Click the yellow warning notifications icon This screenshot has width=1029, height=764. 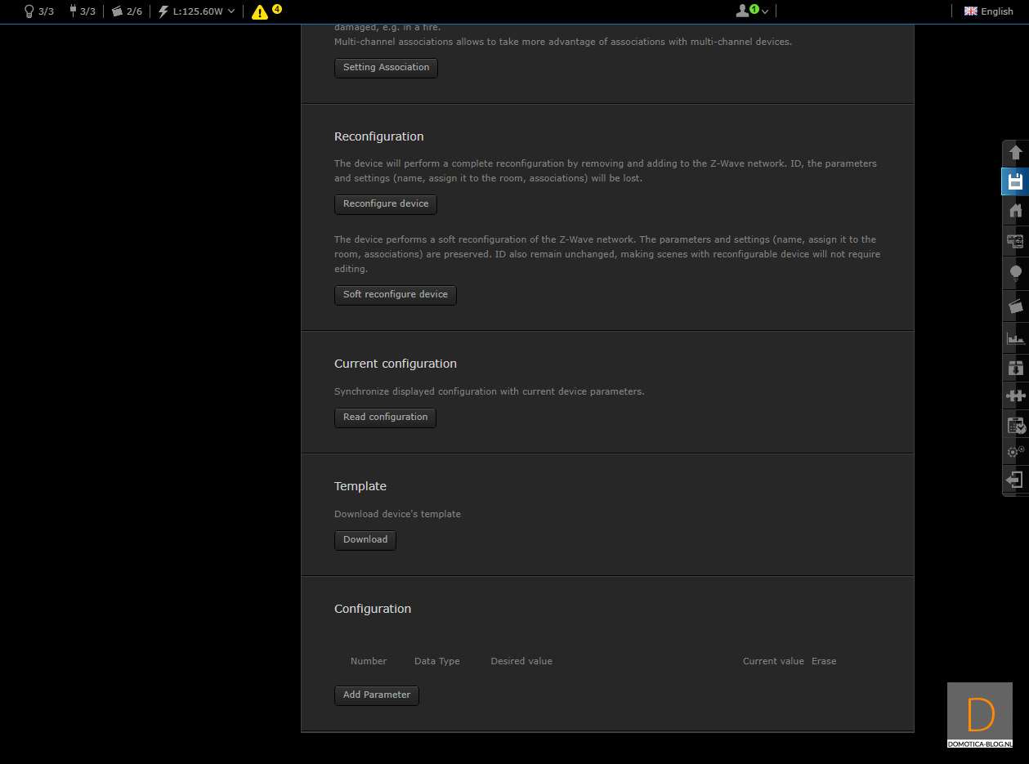coord(260,11)
